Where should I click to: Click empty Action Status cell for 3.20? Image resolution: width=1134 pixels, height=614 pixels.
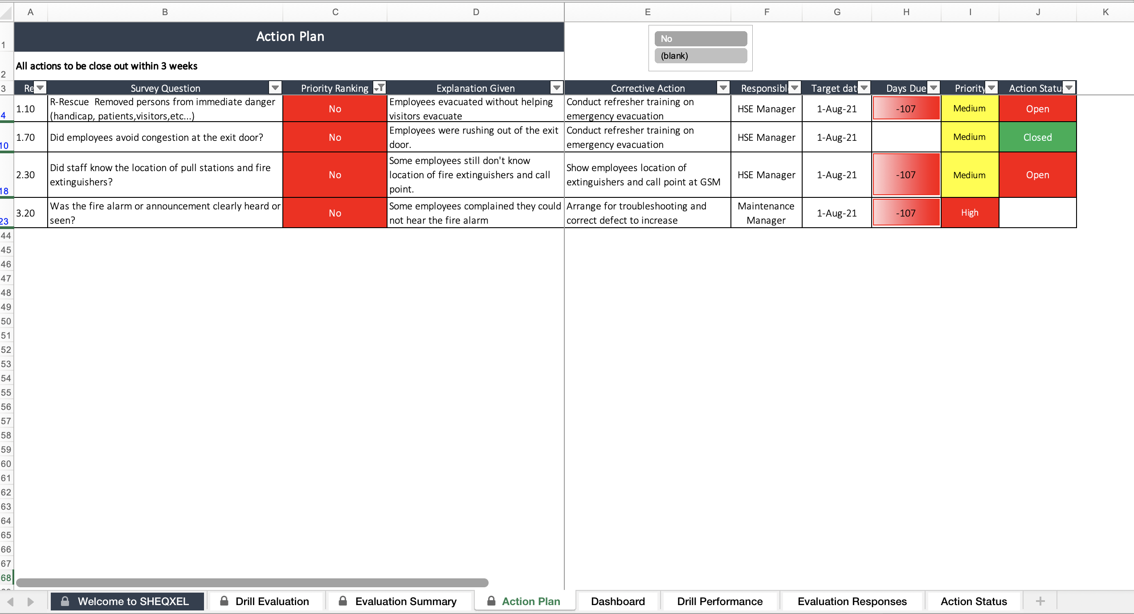click(x=1038, y=213)
